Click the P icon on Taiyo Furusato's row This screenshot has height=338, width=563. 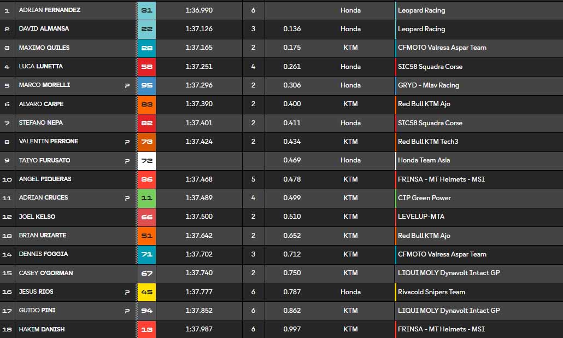(x=127, y=161)
